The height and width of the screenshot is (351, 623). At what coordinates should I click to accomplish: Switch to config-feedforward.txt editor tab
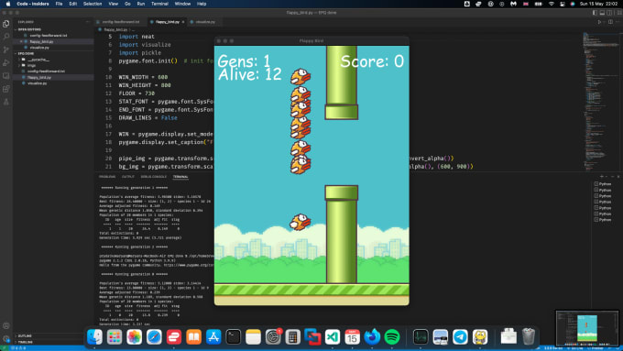click(x=121, y=22)
